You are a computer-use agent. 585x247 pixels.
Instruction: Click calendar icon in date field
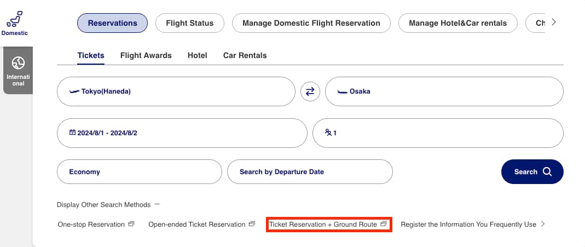pos(72,133)
